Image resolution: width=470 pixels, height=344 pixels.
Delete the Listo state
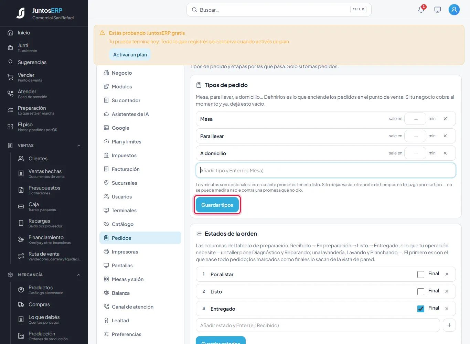coord(447,291)
